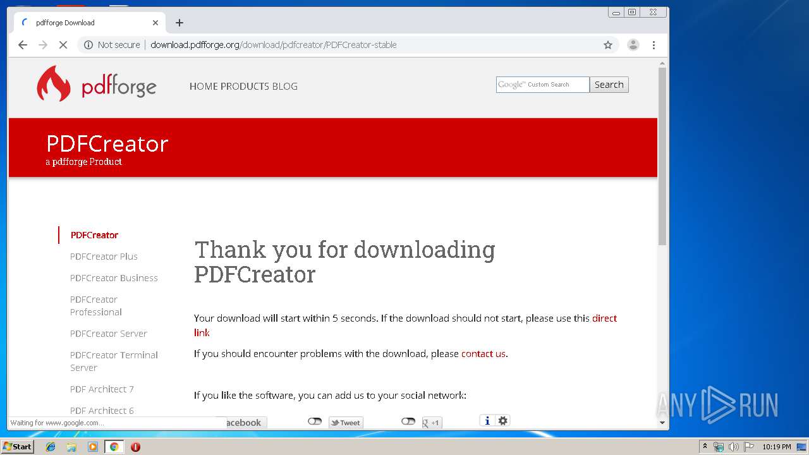Click the scrollbar up arrow
The height and width of the screenshot is (455, 809).
662,63
